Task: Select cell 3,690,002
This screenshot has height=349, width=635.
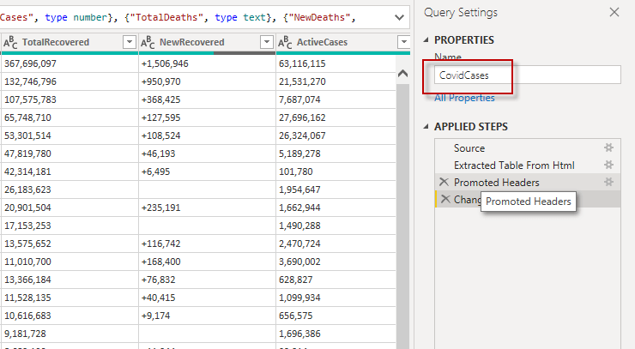Action: (x=336, y=262)
